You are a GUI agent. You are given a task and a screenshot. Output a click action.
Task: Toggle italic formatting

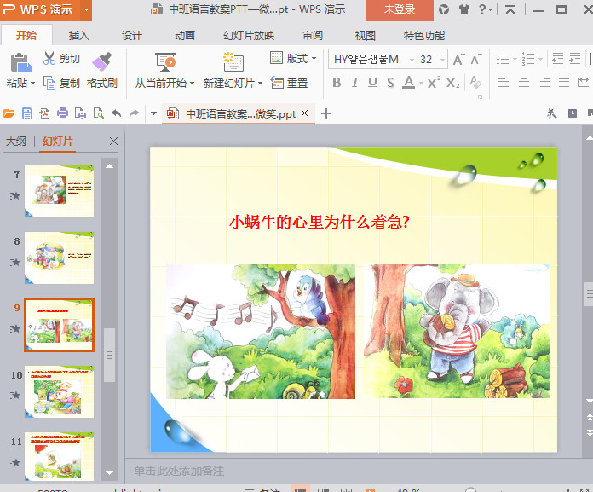(x=354, y=82)
